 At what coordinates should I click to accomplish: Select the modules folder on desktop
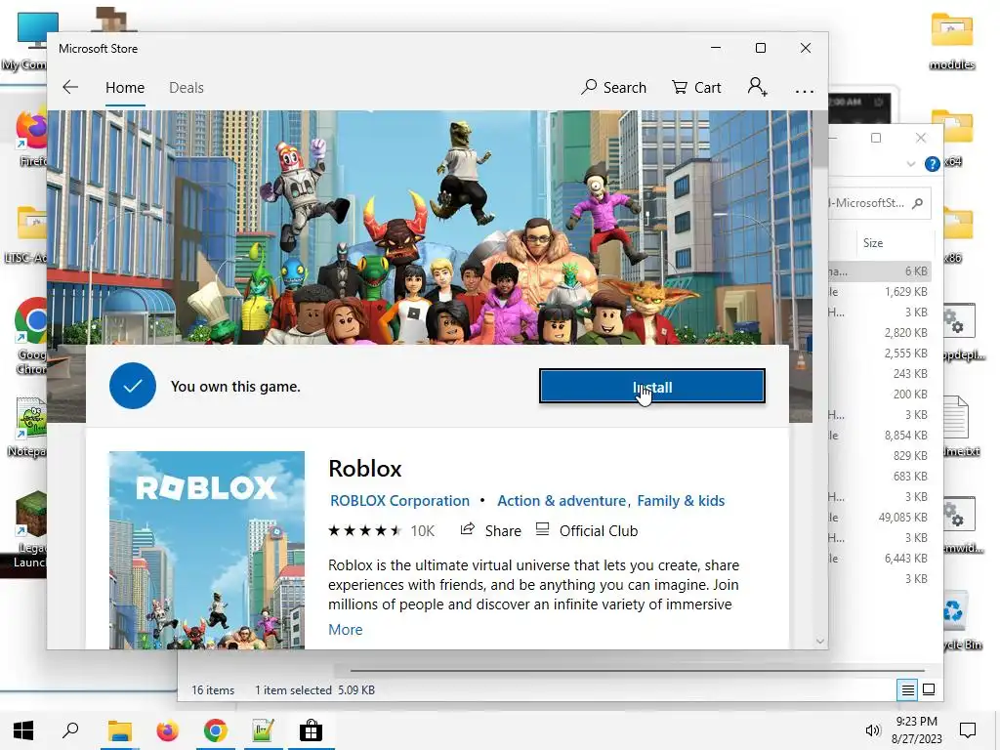952,41
